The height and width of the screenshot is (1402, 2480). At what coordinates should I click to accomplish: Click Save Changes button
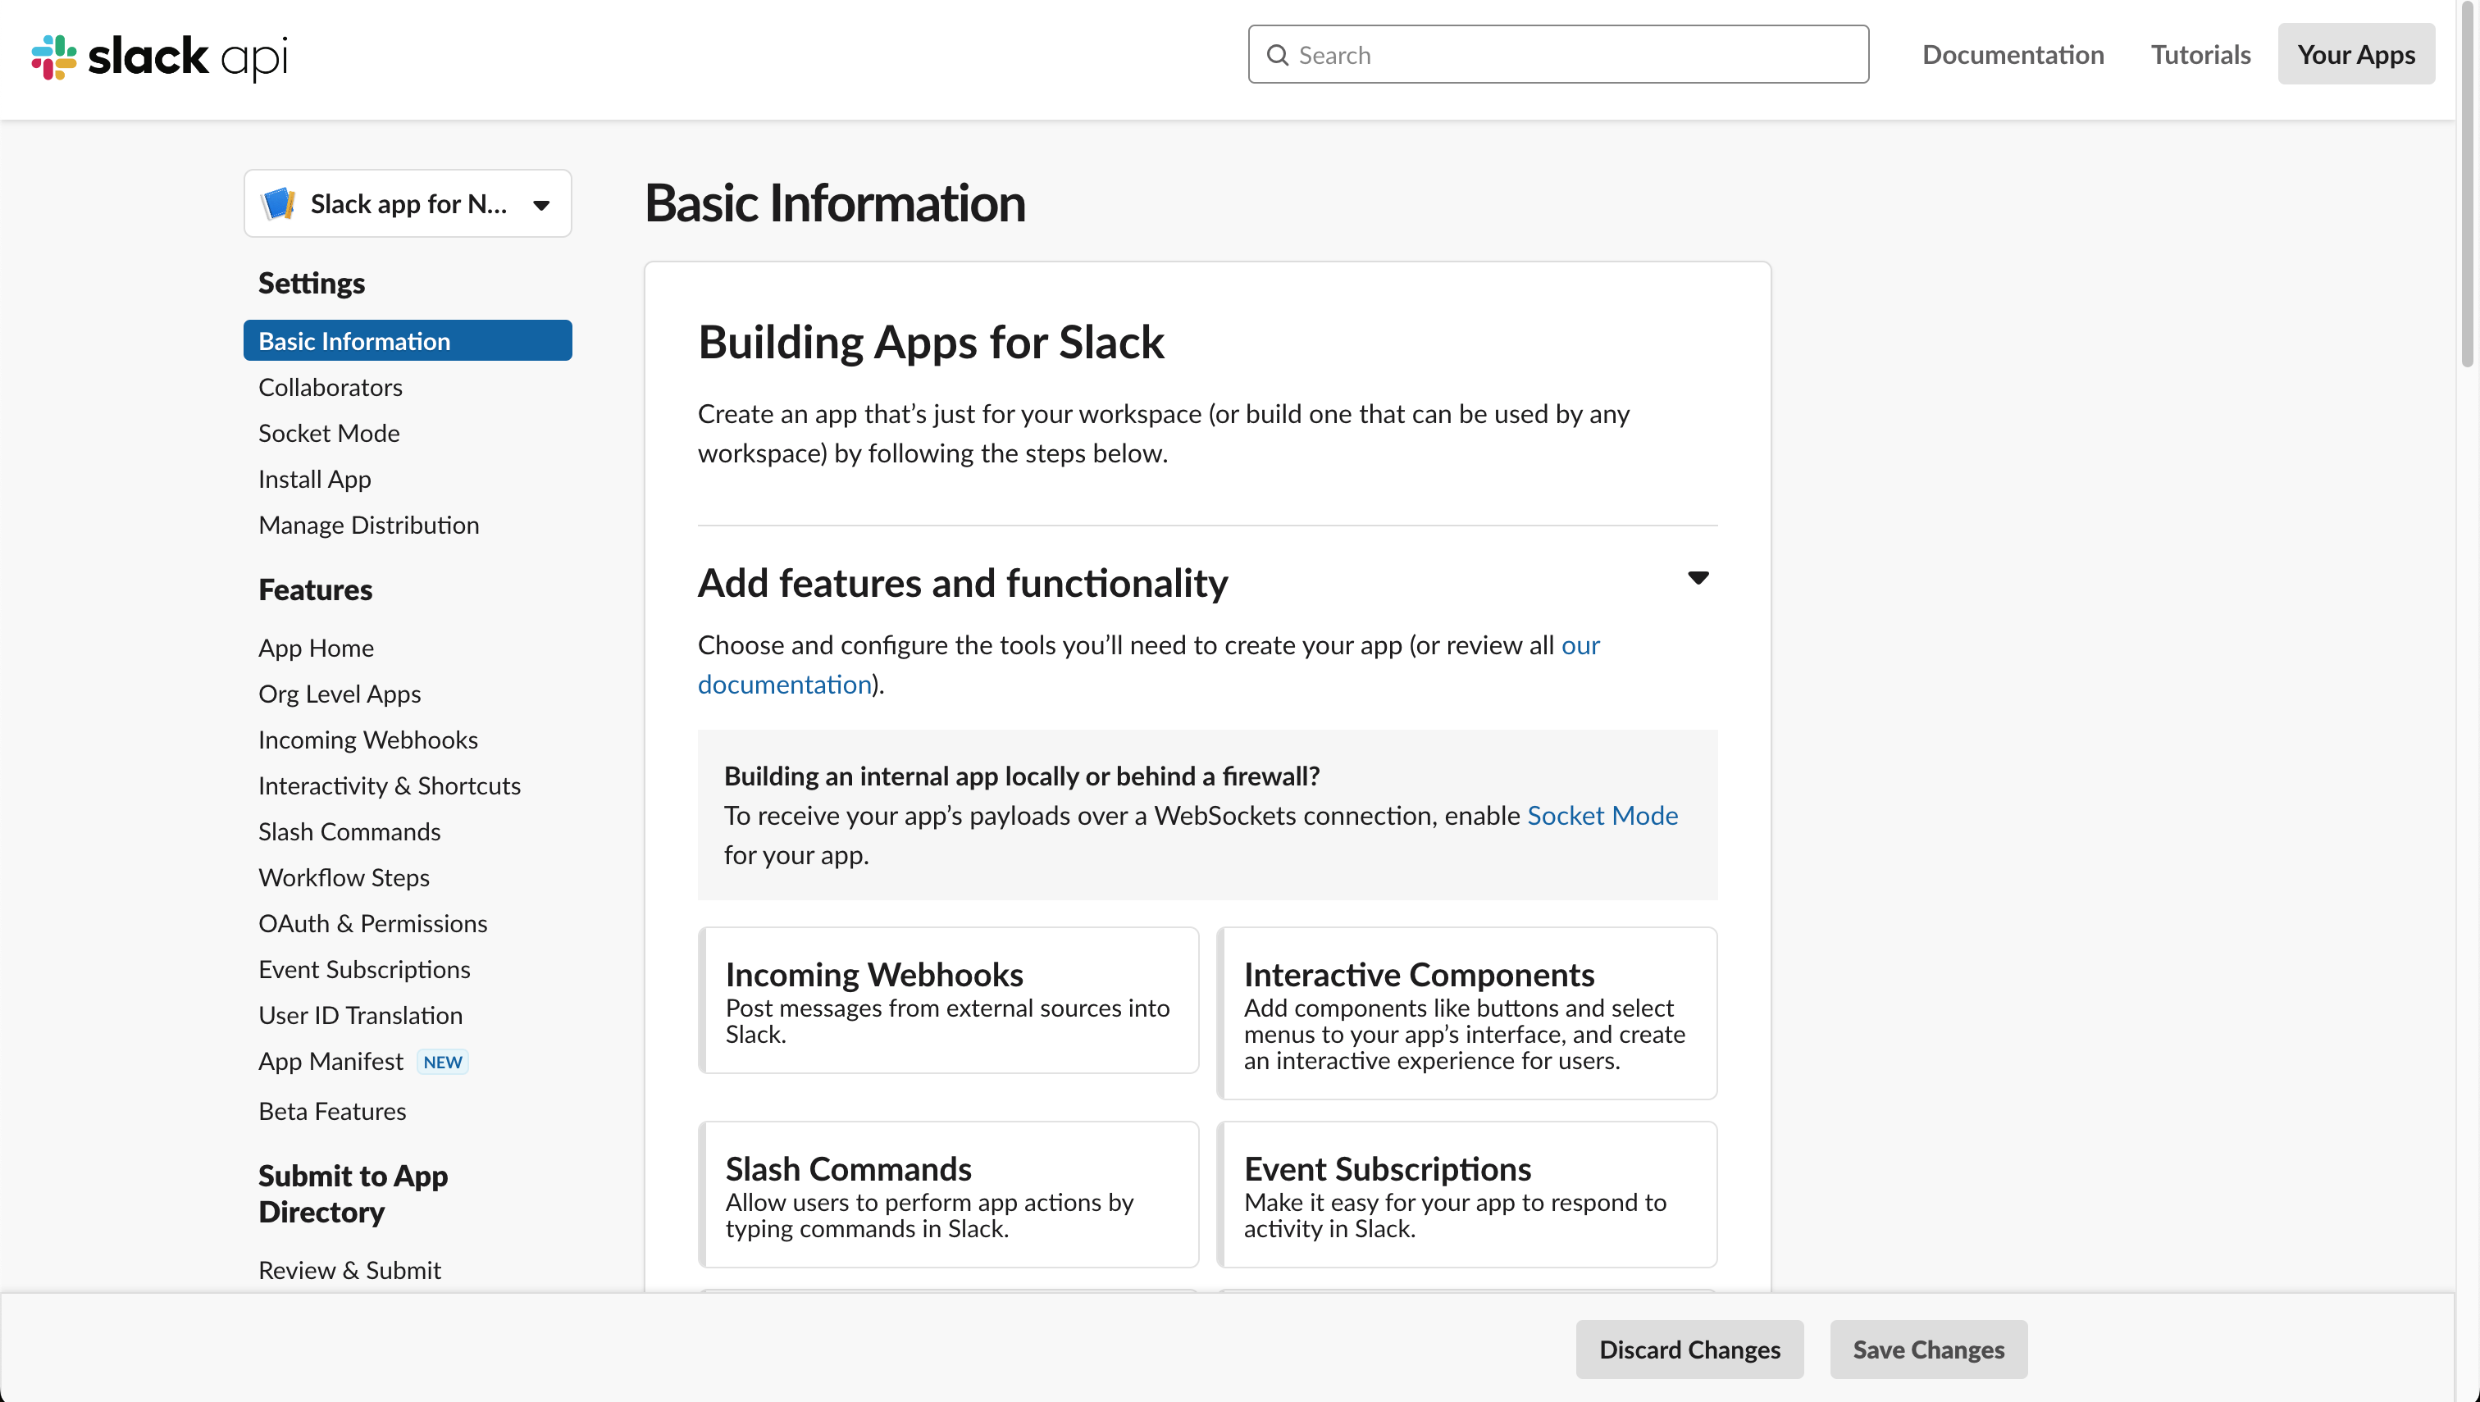tap(1927, 1348)
